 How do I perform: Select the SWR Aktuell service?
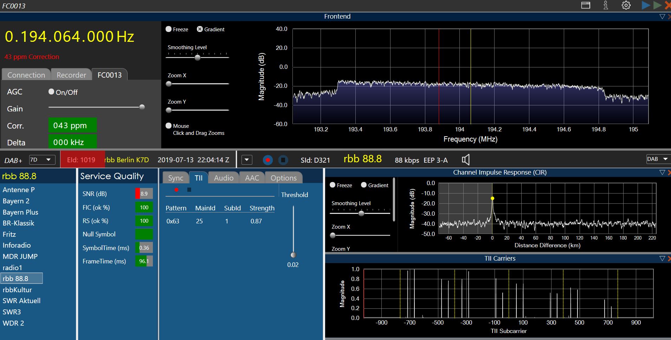click(21, 301)
